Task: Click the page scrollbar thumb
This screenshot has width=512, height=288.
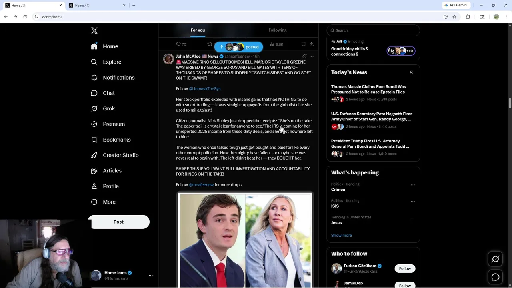Action: [510, 103]
